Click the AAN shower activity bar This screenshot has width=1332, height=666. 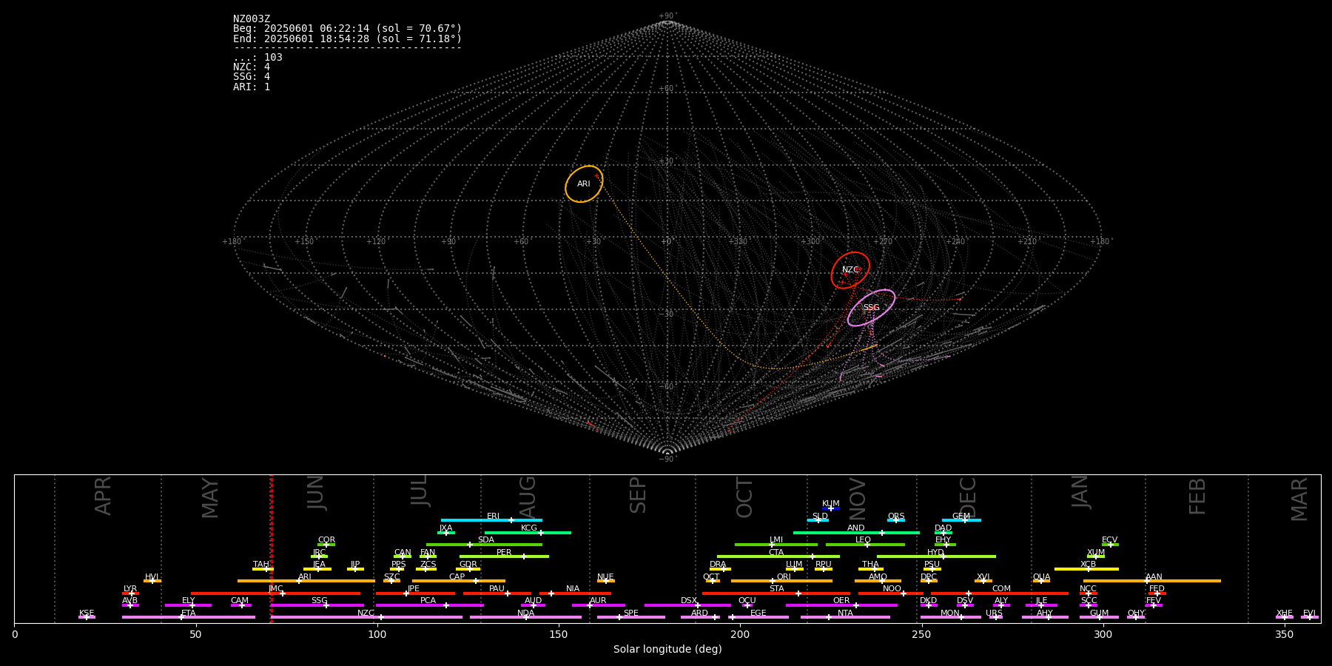click(1151, 581)
